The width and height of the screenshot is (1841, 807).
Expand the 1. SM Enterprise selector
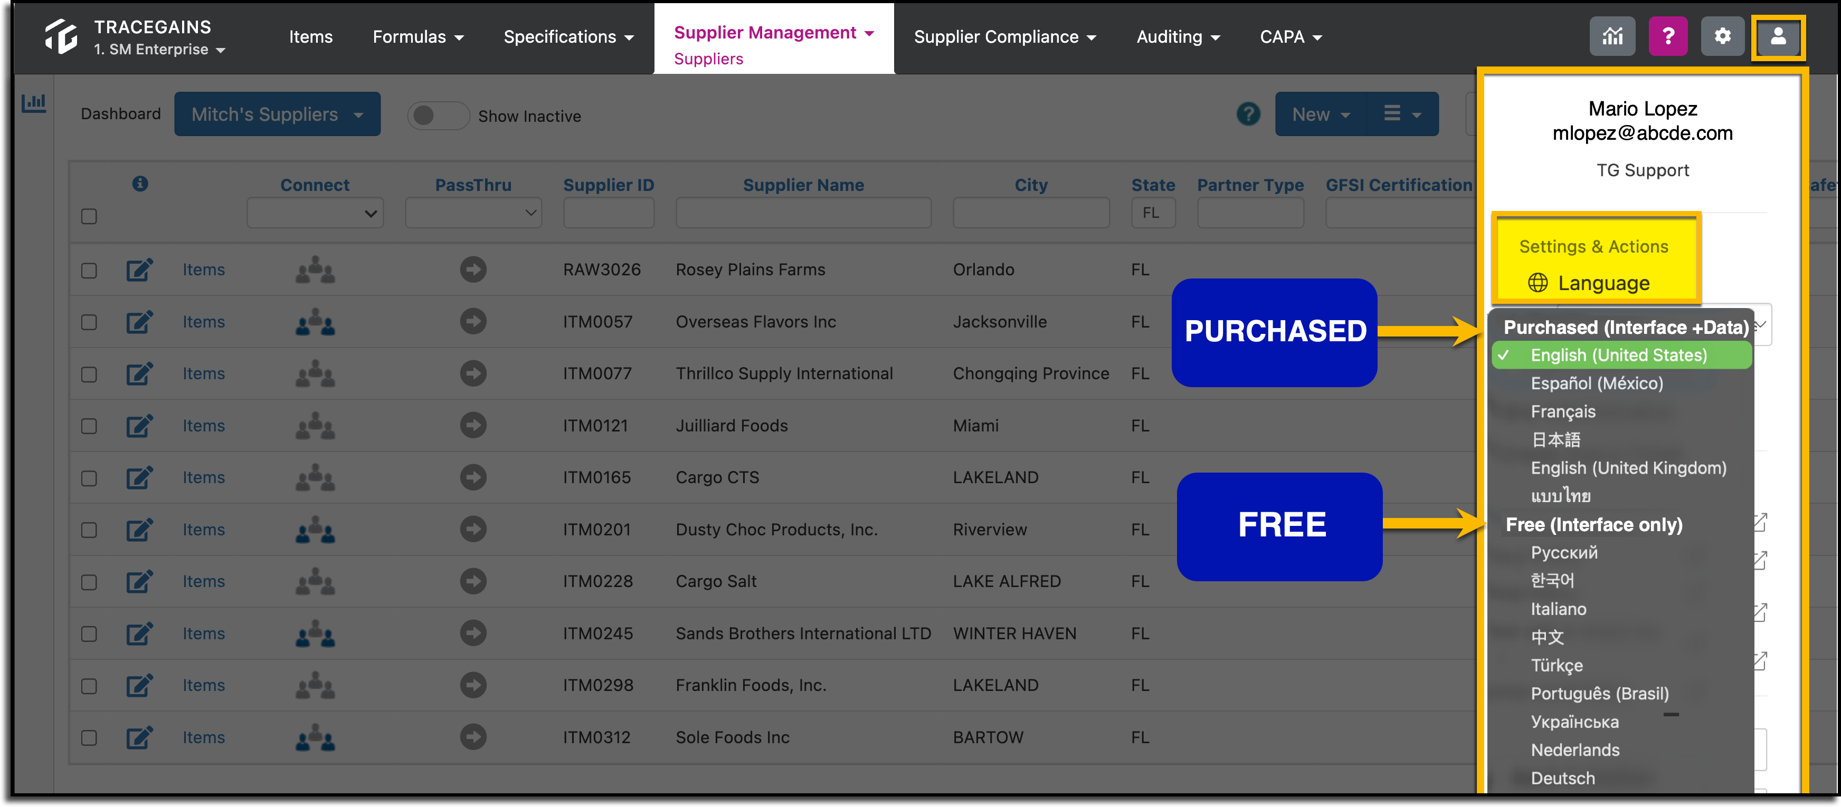(x=159, y=49)
